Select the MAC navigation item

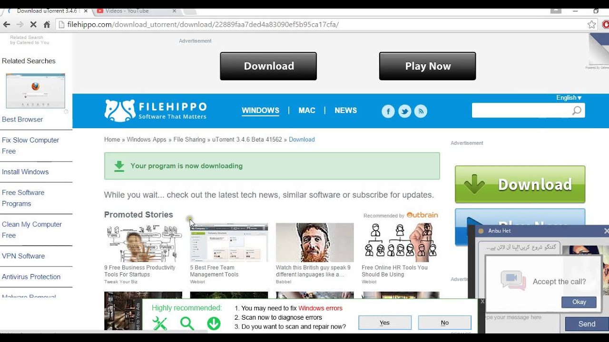click(307, 110)
